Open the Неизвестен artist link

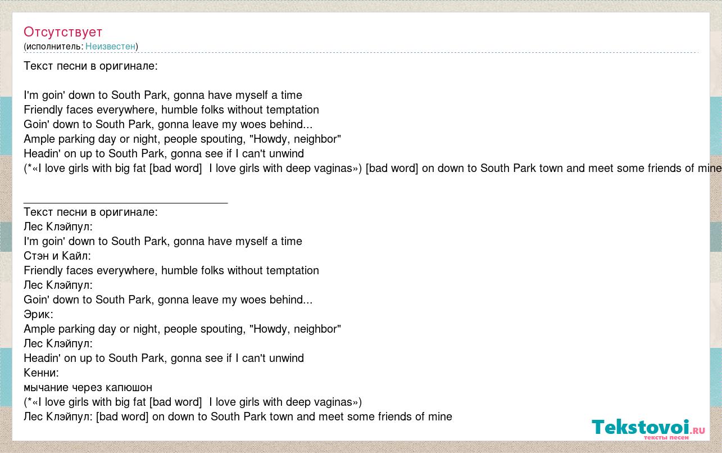coord(110,46)
